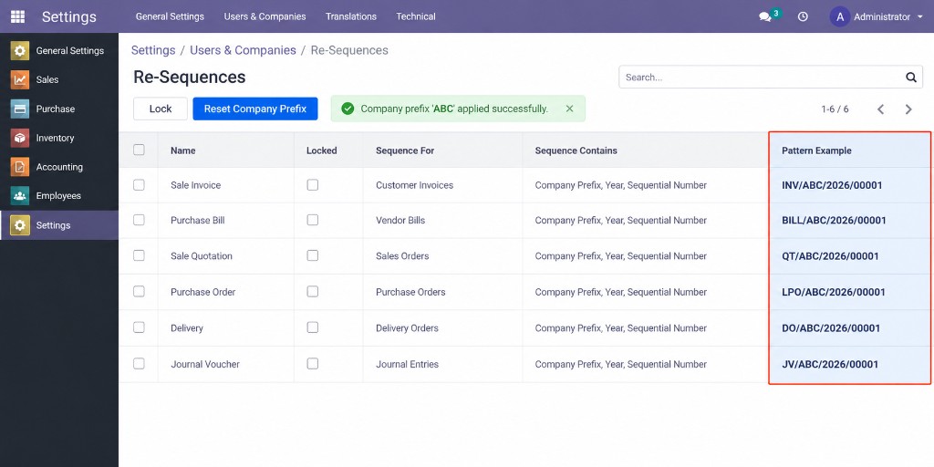934x467 pixels.
Task: Click the Vendor Bills cell
Action: coord(400,221)
